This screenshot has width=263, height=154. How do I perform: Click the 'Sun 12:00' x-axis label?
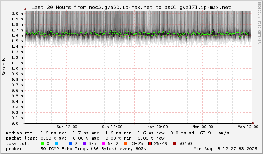point(67,127)
